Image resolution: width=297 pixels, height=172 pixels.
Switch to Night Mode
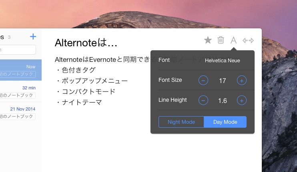[181, 122]
